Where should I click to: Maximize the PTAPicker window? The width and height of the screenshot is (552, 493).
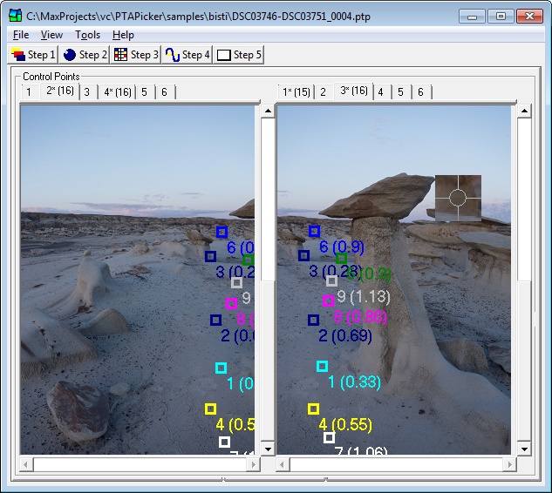pyautogui.click(x=501, y=17)
